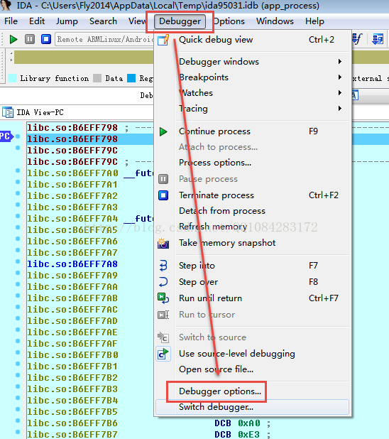Click the Step into icon
Viewport: 389px width, 439px height.
pos(163,266)
